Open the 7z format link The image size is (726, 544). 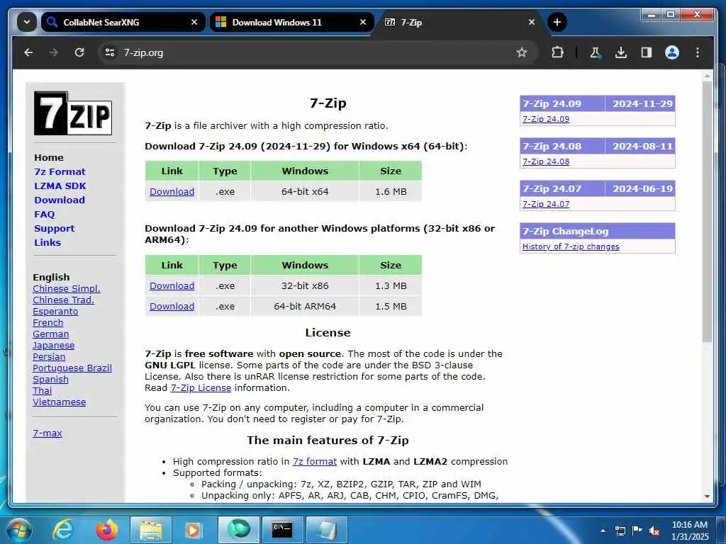(x=315, y=462)
